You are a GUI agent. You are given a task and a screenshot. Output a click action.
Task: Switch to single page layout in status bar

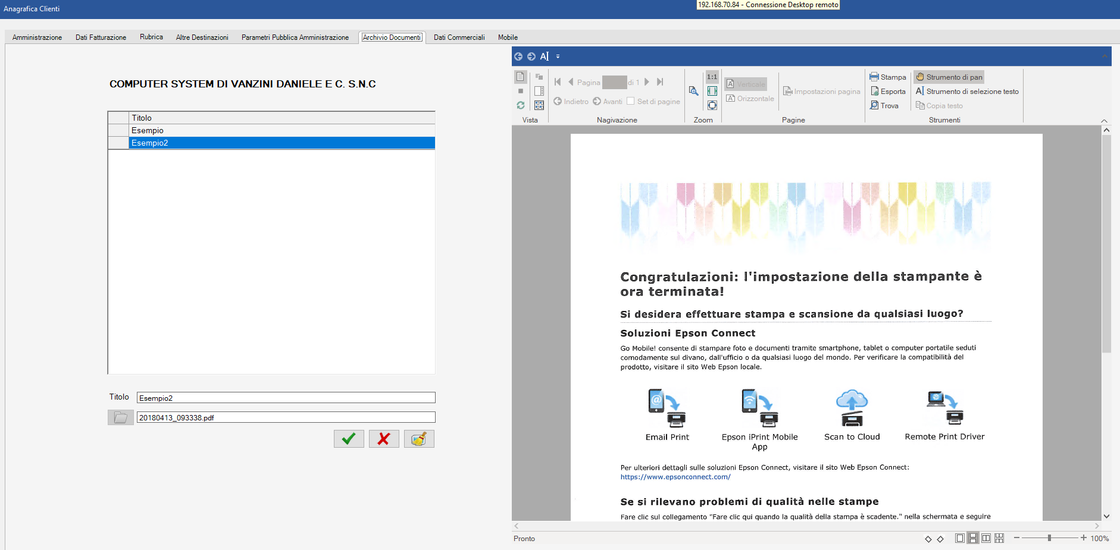point(959,538)
